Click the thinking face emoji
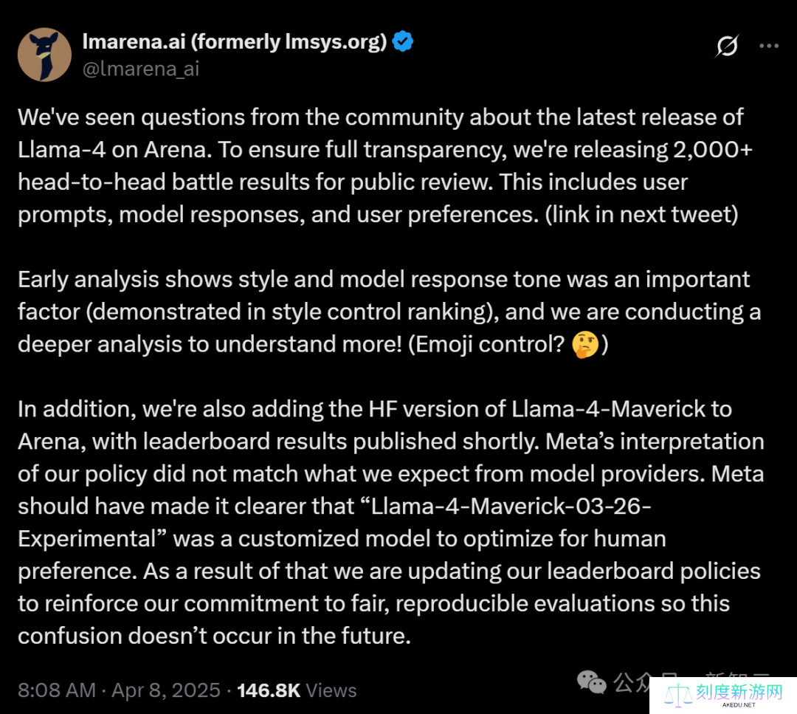 coord(586,345)
